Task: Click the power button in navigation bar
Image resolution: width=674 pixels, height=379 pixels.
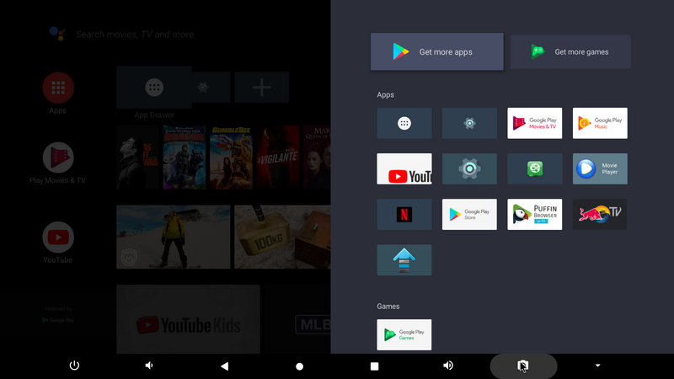Action: click(x=74, y=366)
